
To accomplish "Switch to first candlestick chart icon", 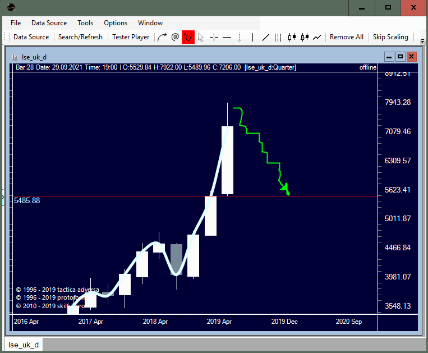I will click(x=292, y=37).
